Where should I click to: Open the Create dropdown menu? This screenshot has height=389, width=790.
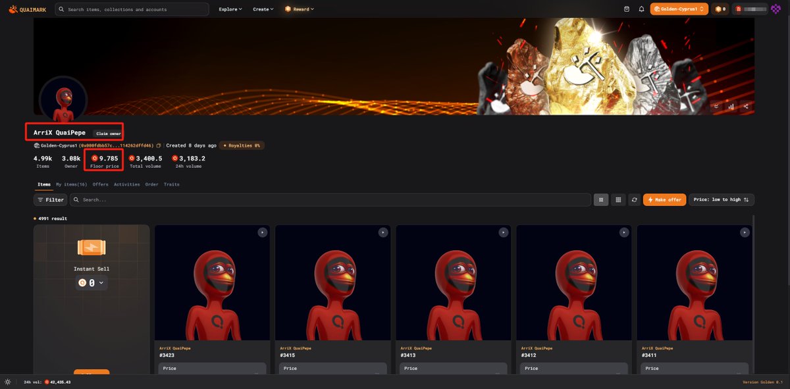coord(263,9)
